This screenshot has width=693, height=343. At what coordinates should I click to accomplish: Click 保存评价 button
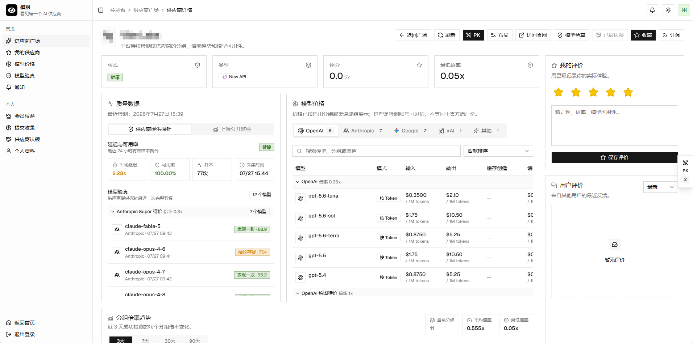pyautogui.click(x=614, y=157)
